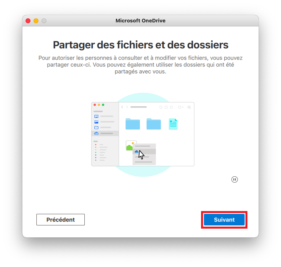Close the Microsoft OneDrive window with the red button
This screenshot has width=281, height=267.
[x=28, y=21]
